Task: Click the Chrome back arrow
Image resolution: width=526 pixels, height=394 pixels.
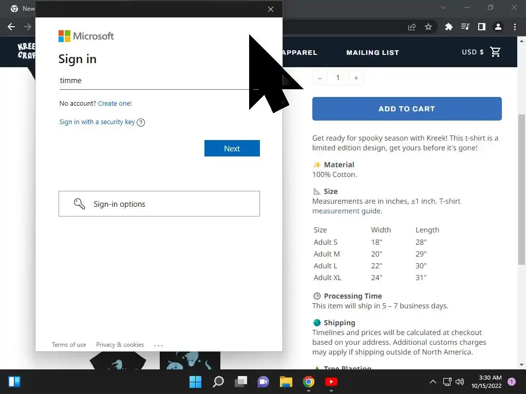Action: [x=11, y=27]
